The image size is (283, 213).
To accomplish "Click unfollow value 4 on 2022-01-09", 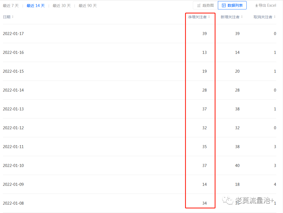I will 275,184.
